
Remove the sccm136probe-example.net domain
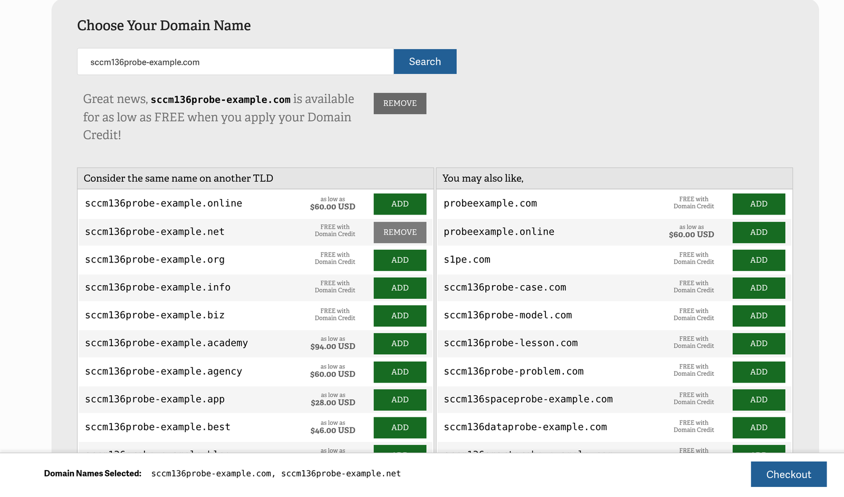[400, 232]
